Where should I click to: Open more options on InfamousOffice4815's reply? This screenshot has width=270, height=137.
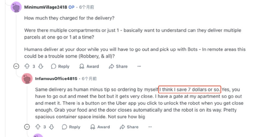click(x=150, y=127)
